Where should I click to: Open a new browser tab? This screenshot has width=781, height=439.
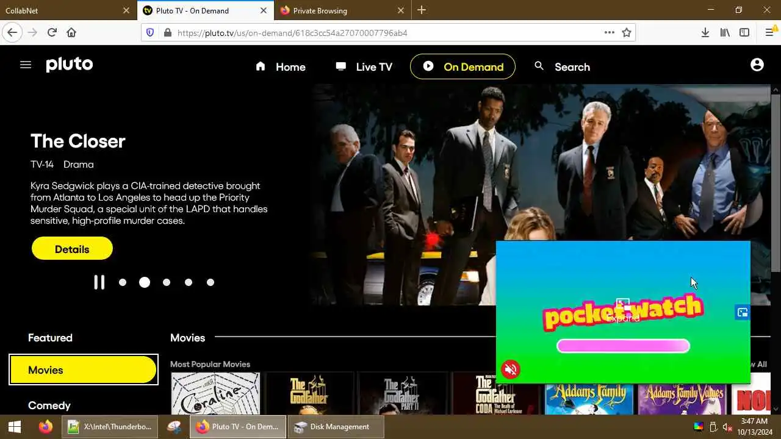[422, 10]
